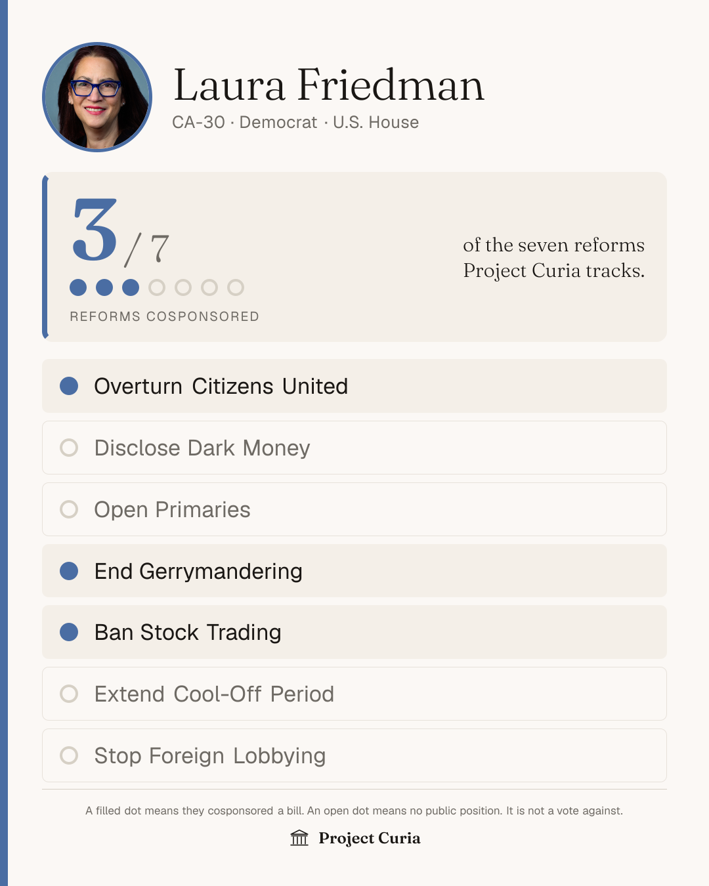Screen dimensions: 709x886
Task: Select the Disclose Dark Money row
Action: pos(354,448)
